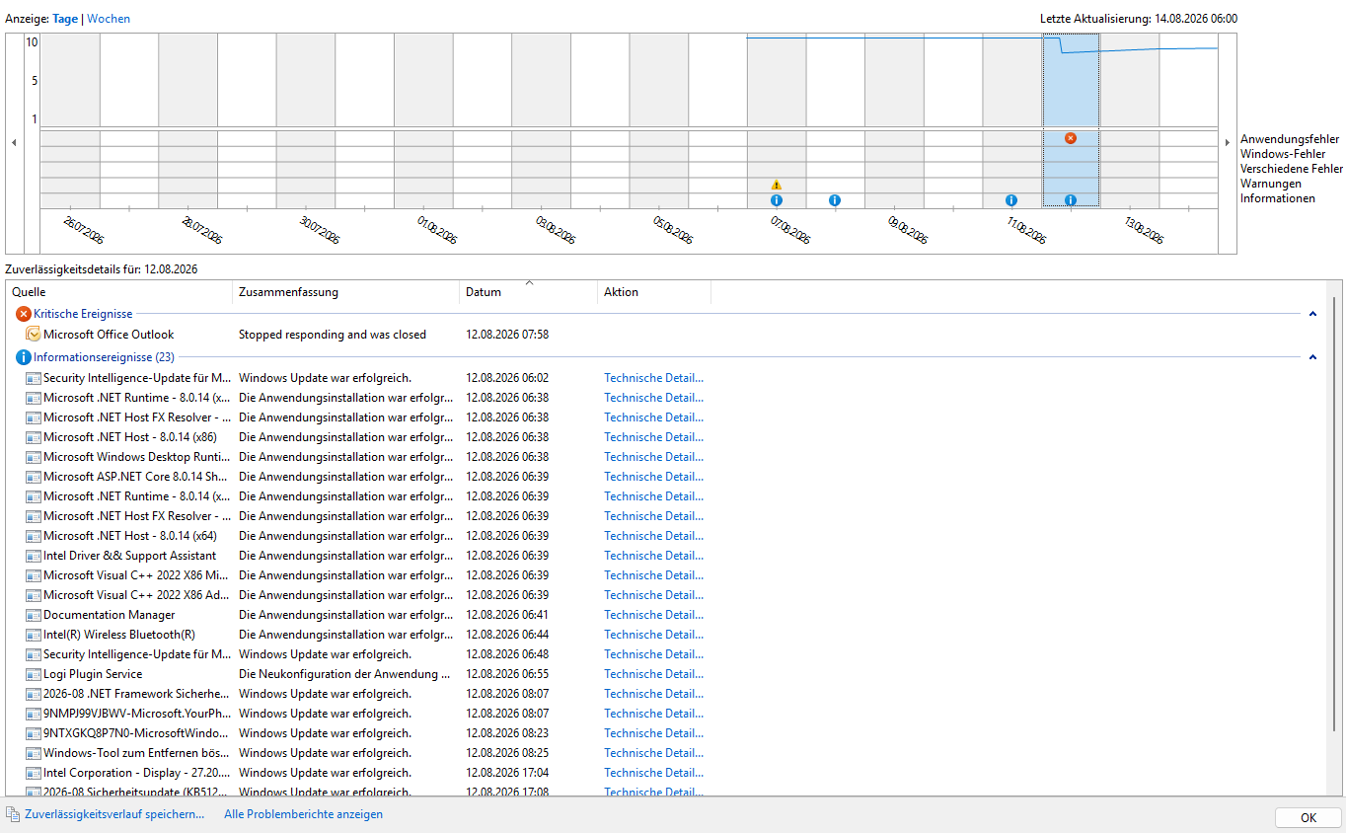Screen dimensions: 1346x833
Task: Switch view to Tage
Action: (x=65, y=19)
